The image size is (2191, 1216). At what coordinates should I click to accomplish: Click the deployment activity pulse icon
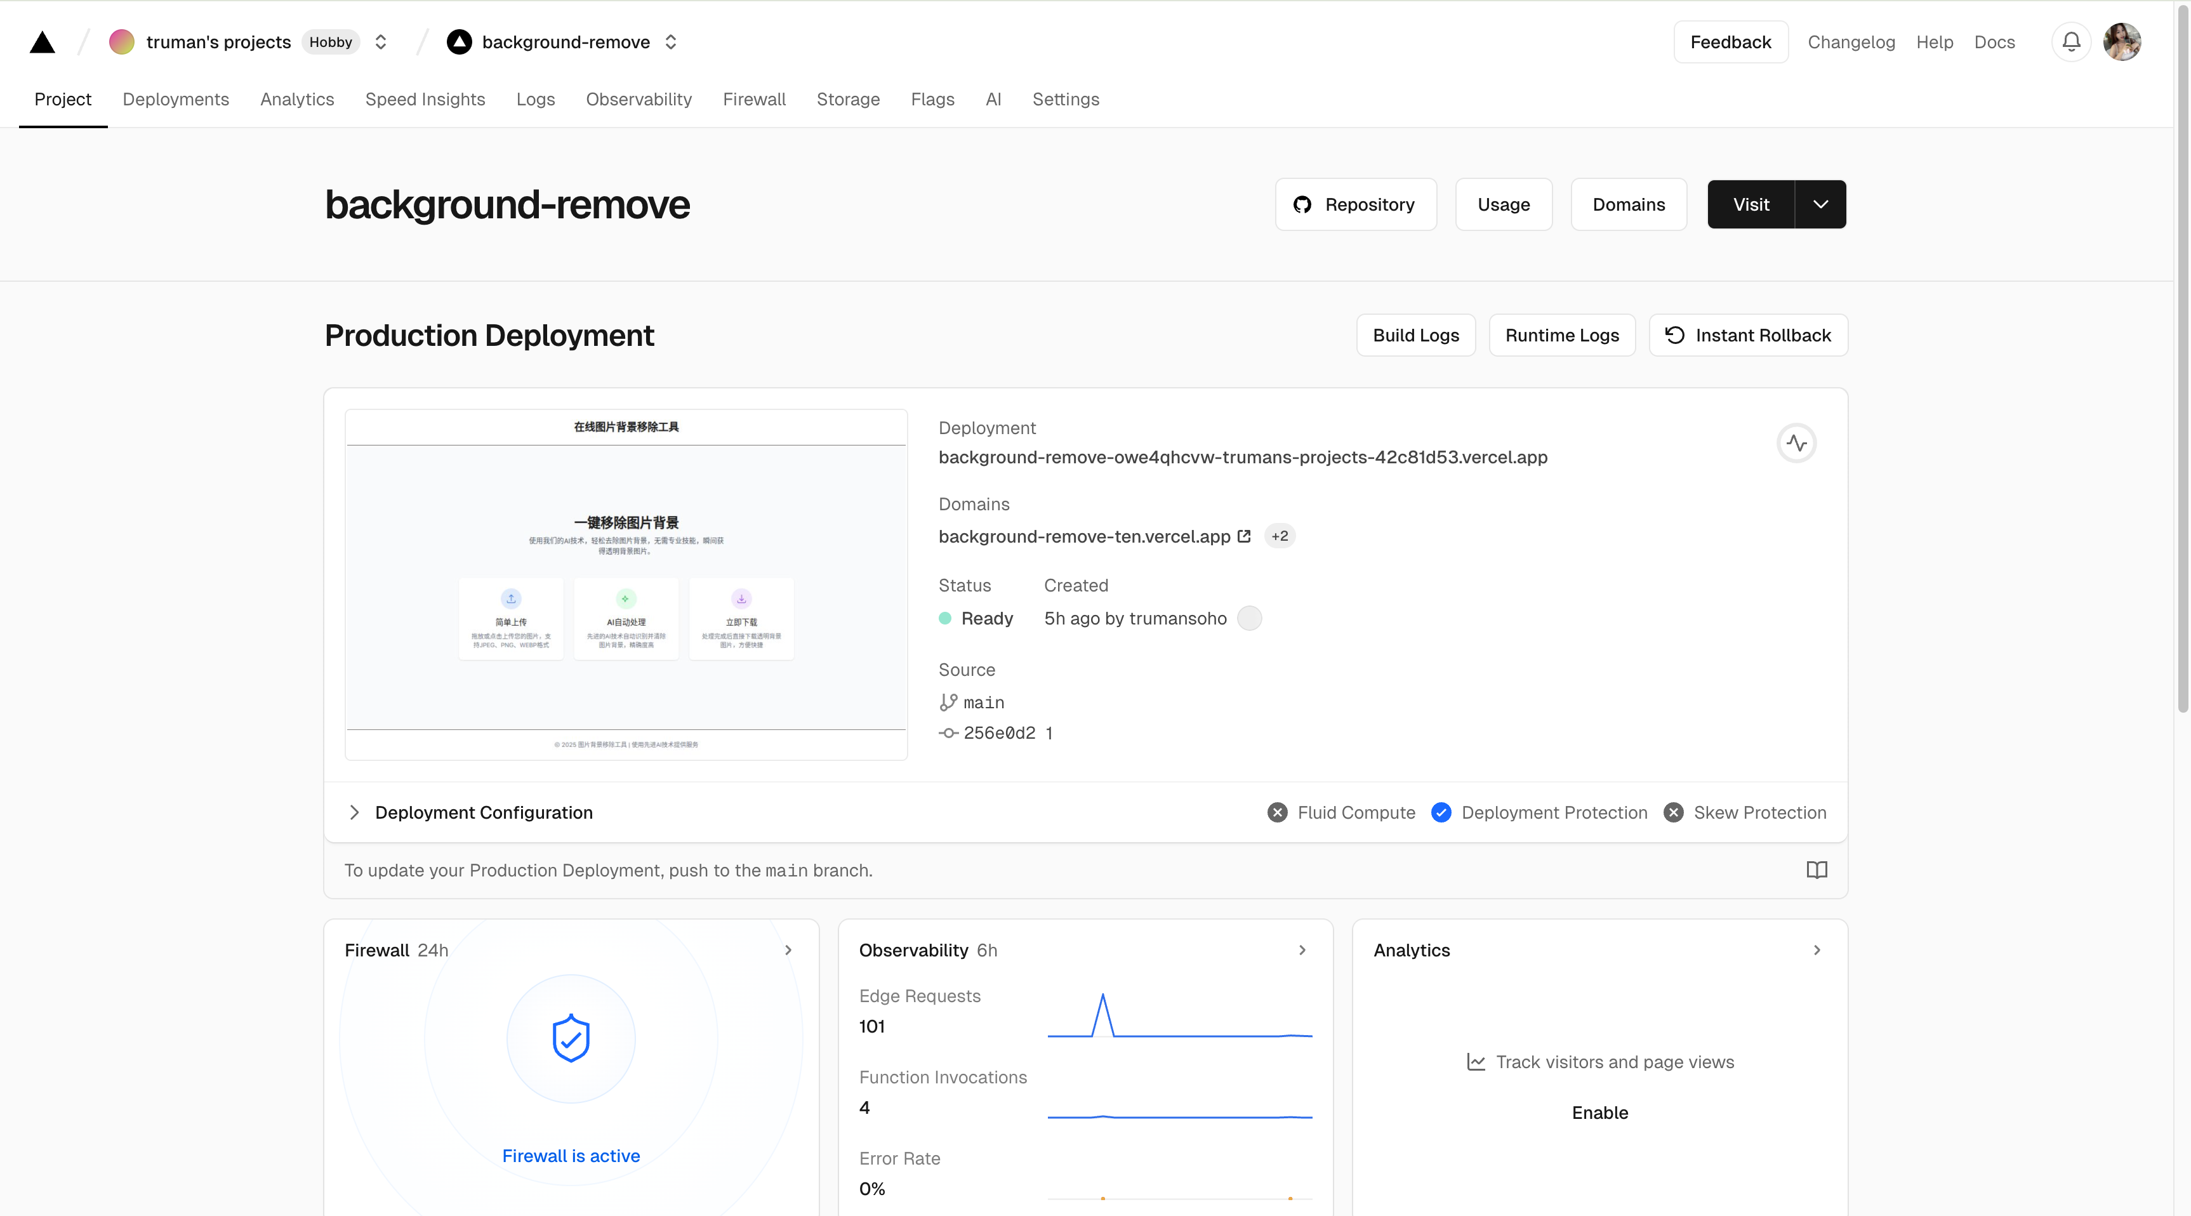pyautogui.click(x=1796, y=443)
